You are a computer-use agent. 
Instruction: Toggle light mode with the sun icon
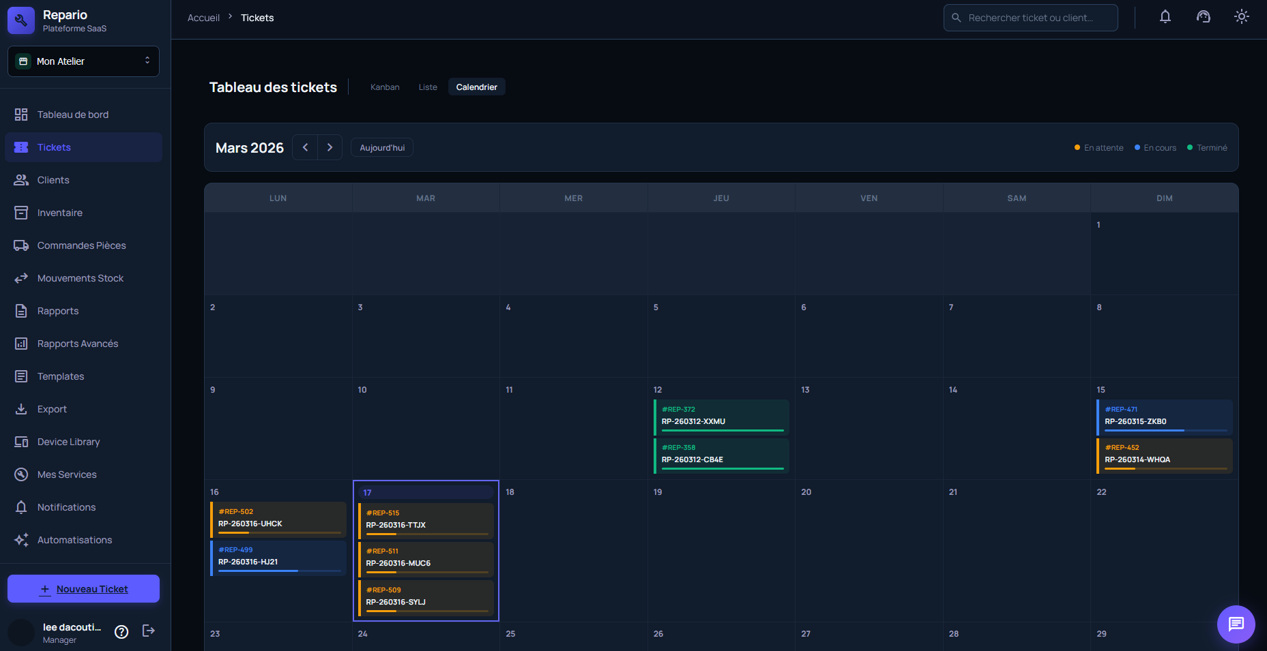(x=1241, y=16)
